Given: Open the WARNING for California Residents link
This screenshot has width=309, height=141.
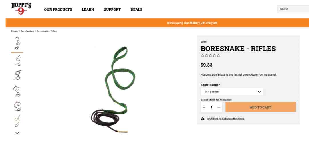Looking at the screenshot, I should point(225,118).
